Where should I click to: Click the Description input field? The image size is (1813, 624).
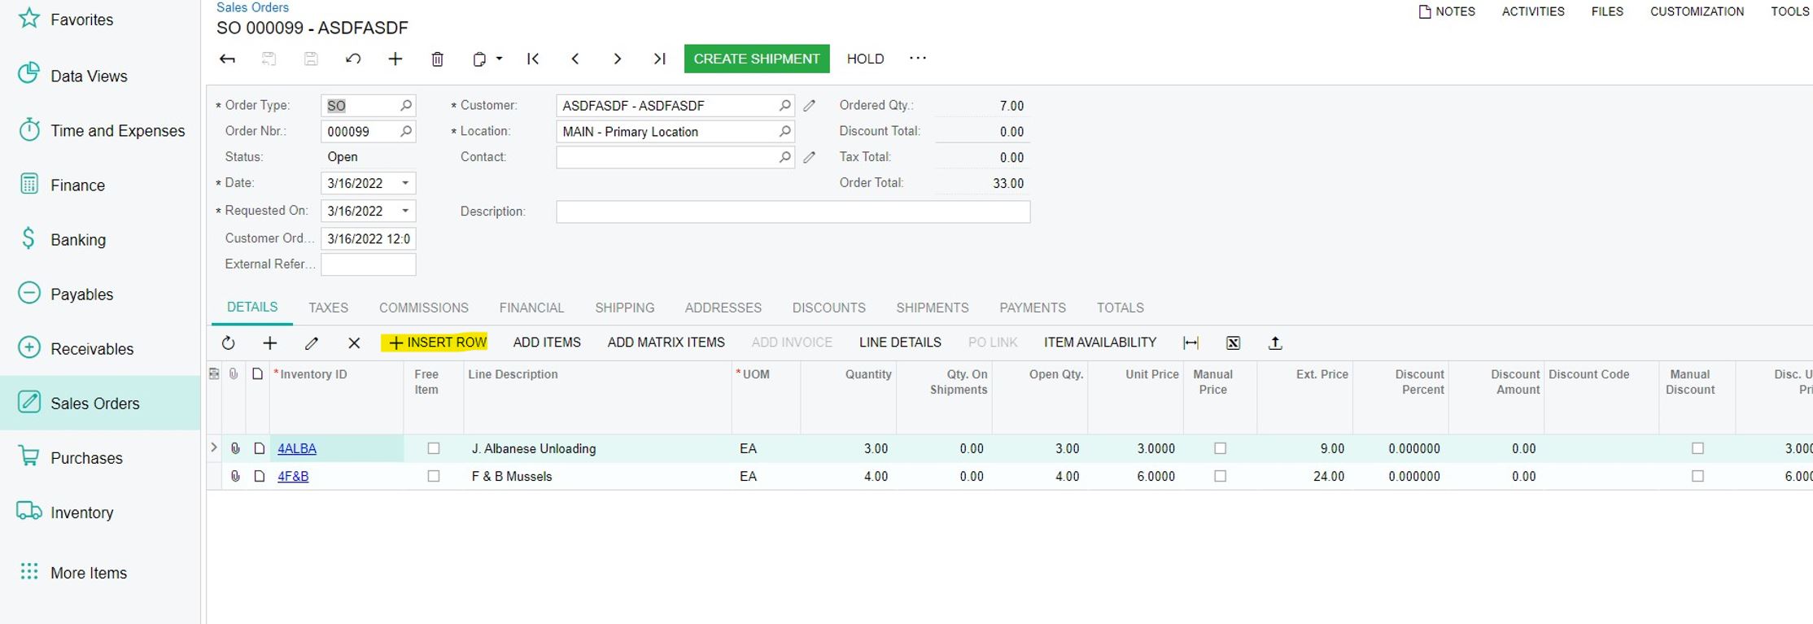coord(793,212)
